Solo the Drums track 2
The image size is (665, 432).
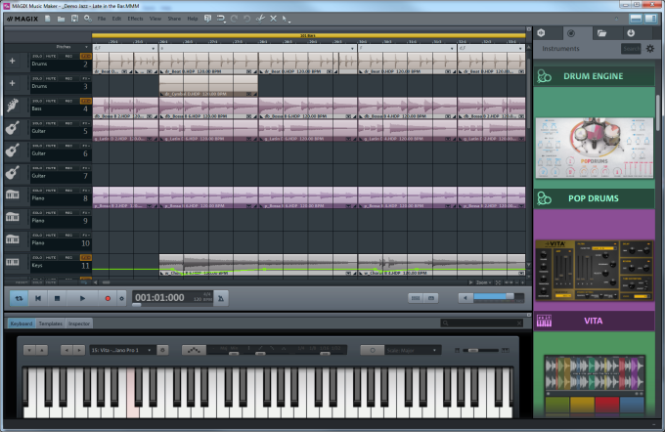coord(37,56)
